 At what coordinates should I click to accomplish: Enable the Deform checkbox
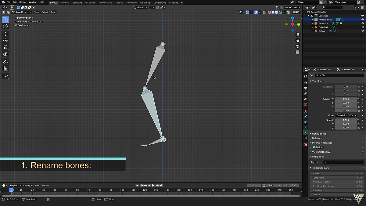coord(314,147)
